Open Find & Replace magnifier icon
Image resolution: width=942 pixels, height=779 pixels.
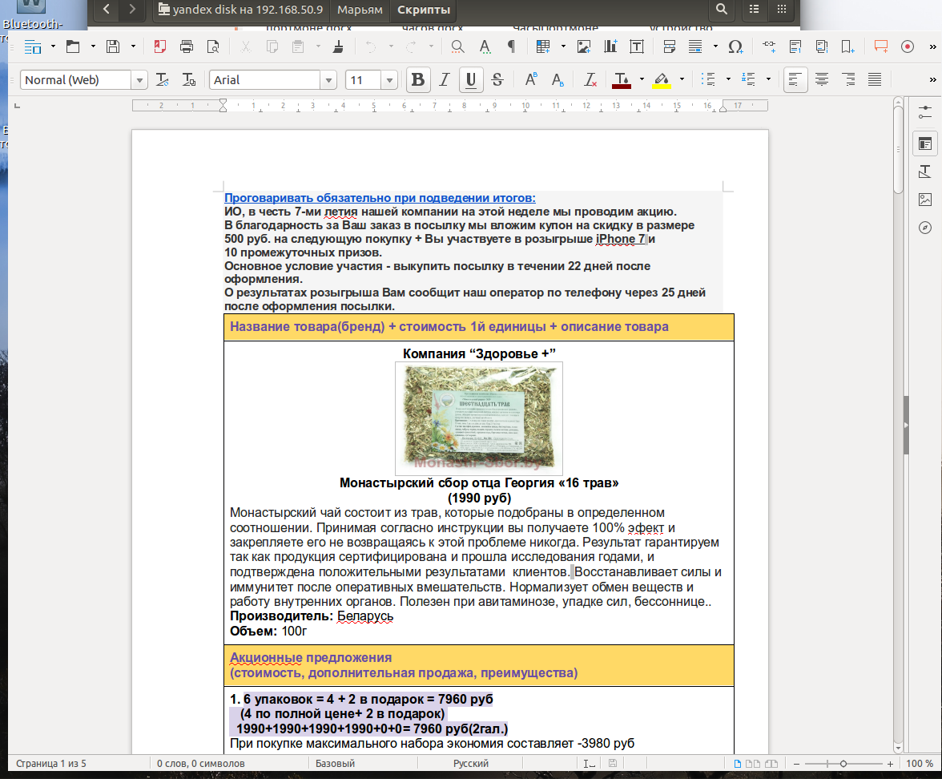458,46
